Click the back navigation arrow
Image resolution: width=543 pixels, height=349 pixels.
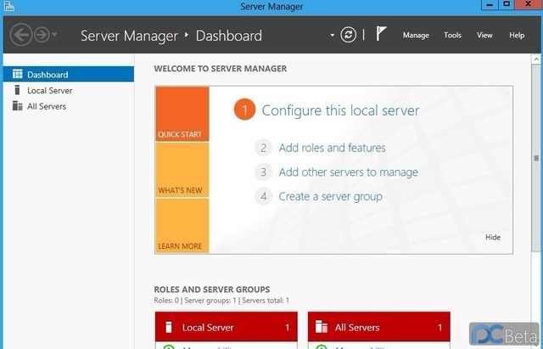point(20,35)
